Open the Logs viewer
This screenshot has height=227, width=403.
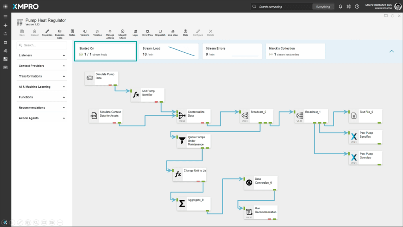point(135,31)
